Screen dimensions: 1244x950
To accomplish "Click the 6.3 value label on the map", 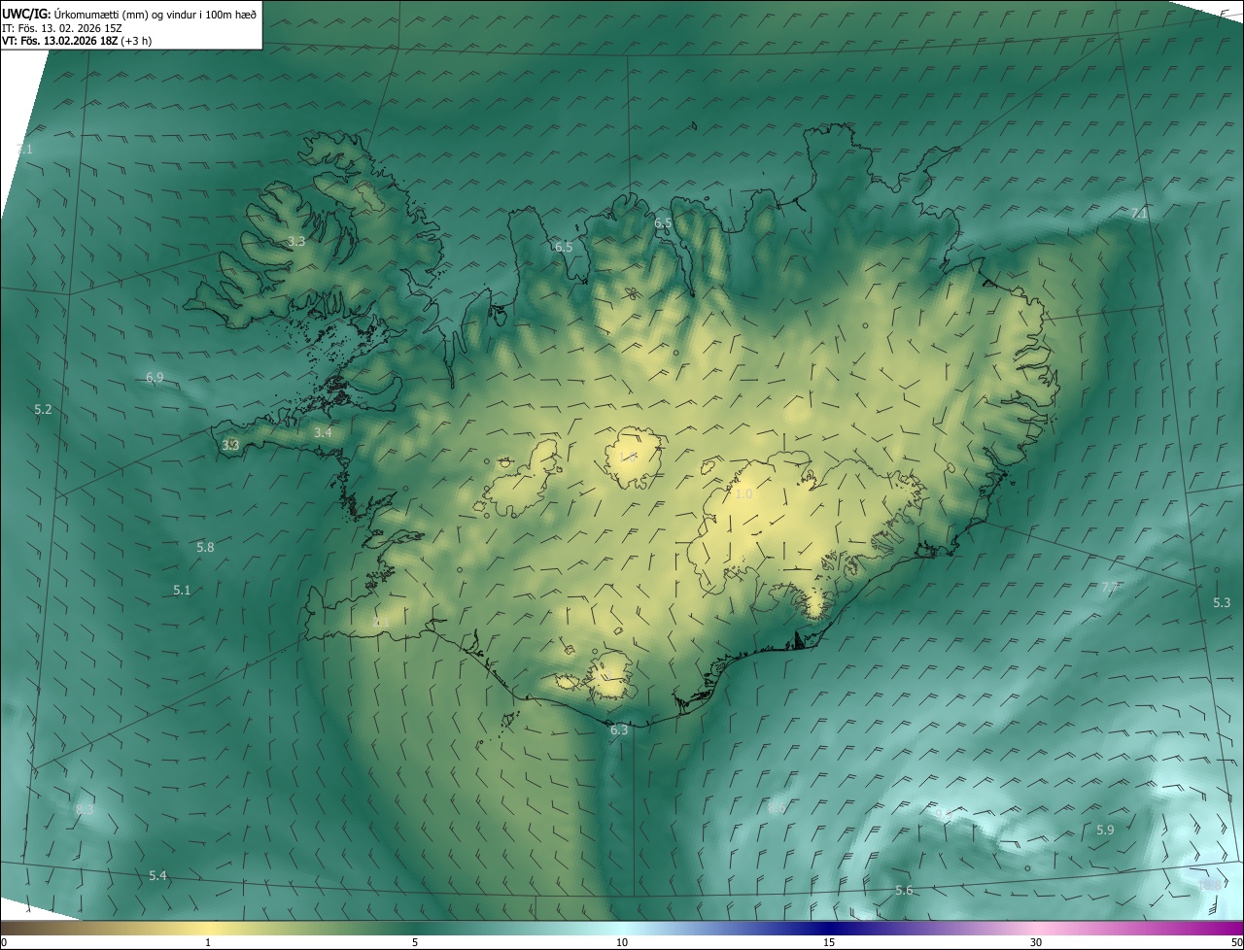I will 619,730.
